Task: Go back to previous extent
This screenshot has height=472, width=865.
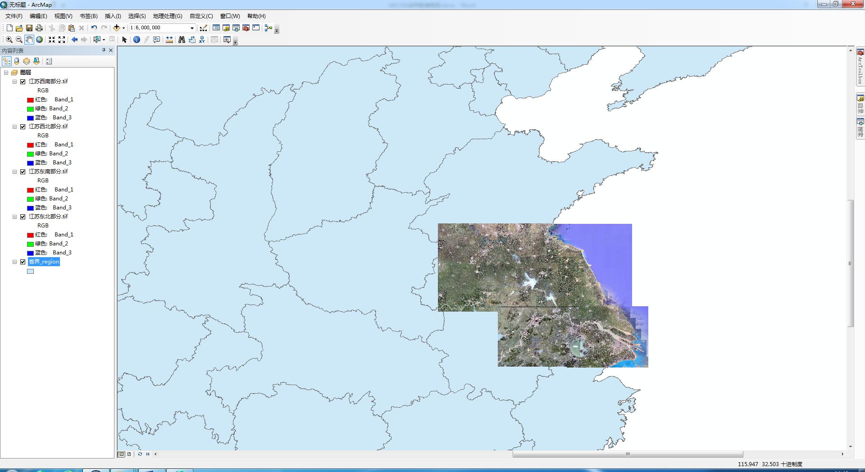Action: (74, 40)
